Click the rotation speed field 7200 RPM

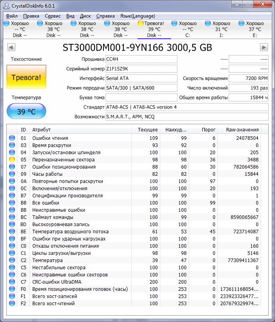click(x=249, y=78)
